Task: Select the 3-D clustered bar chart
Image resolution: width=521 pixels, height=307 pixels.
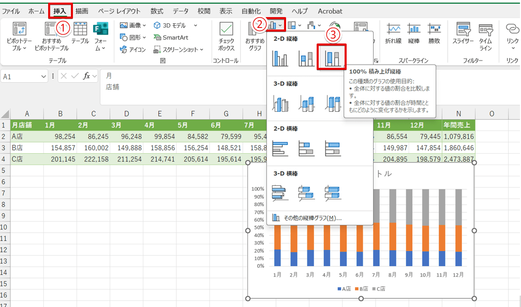Action: pos(280,193)
